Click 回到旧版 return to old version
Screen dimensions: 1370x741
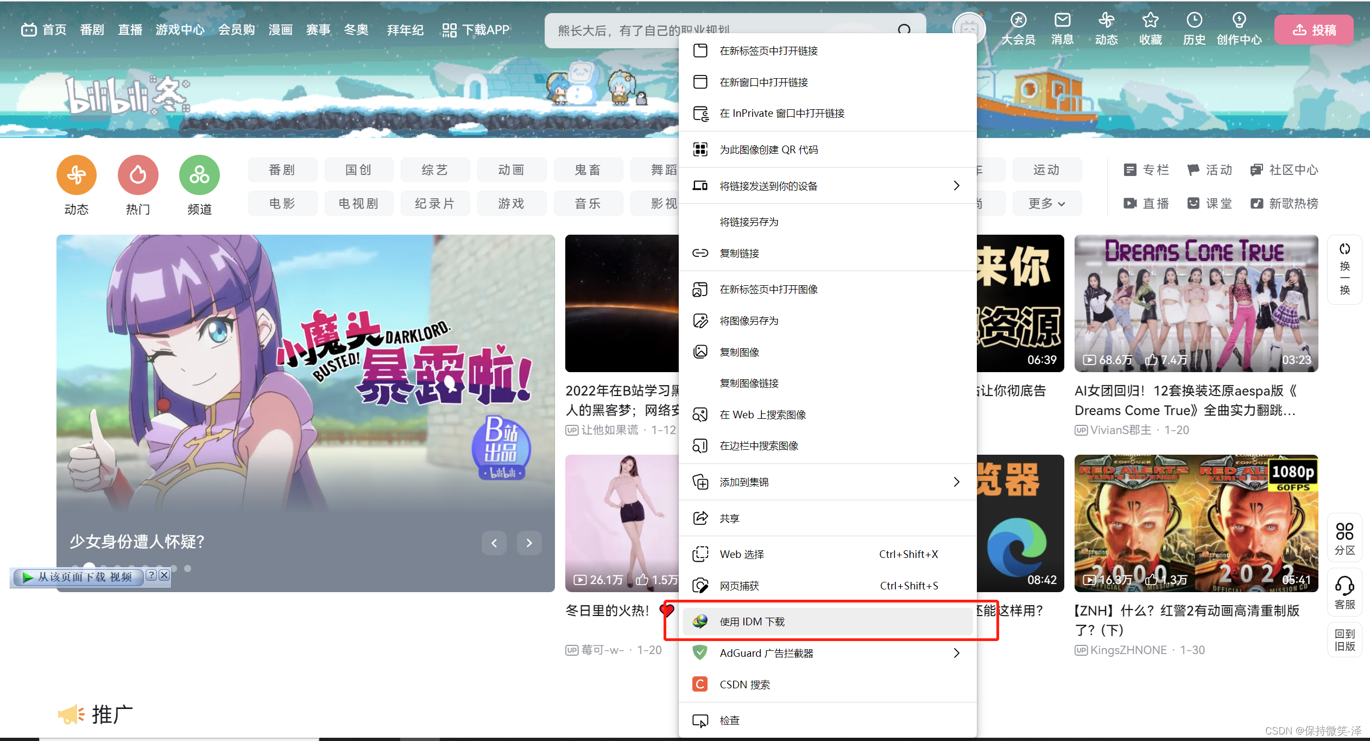point(1344,640)
